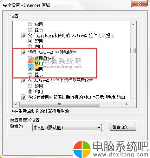This screenshot has height=158, width=150.
Task: Click the vertical scrollbar down arrow
Action: pos(133,98)
